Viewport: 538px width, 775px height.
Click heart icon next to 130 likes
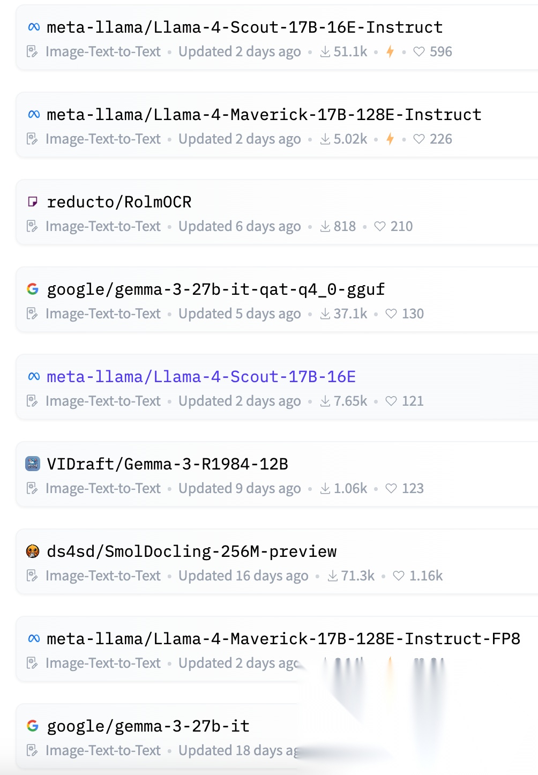391,314
